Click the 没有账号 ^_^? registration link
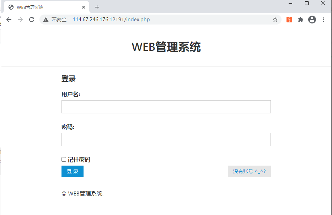The image size is (332, 215). pyautogui.click(x=249, y=171)
